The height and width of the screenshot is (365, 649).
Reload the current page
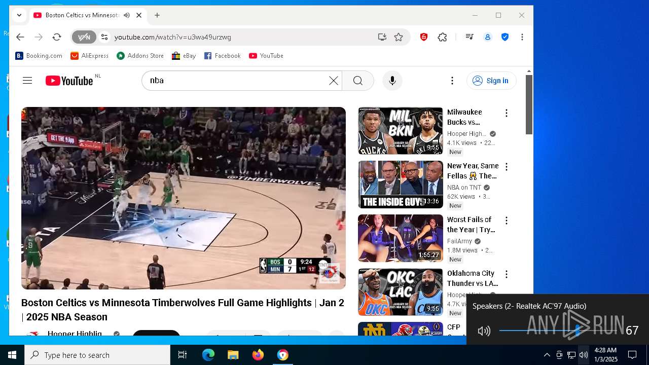pos(57,37)
